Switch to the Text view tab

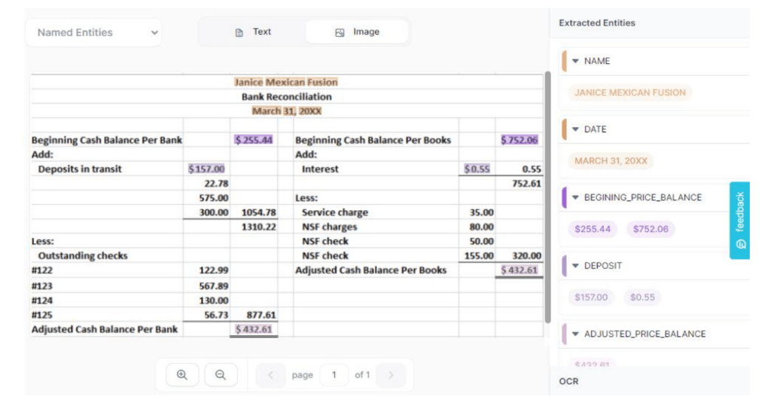pyautogui.click(x=253, y=32)
